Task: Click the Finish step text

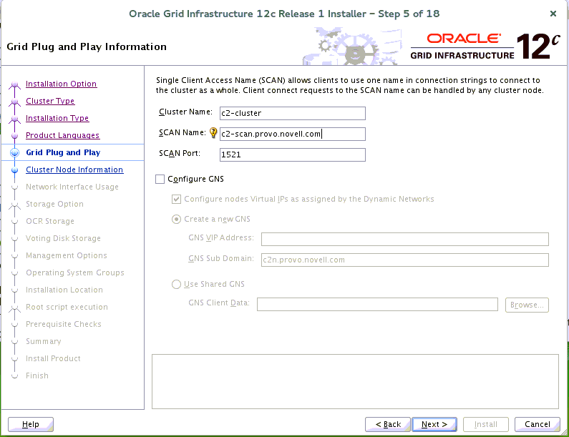Action: (x=37, y=375)
